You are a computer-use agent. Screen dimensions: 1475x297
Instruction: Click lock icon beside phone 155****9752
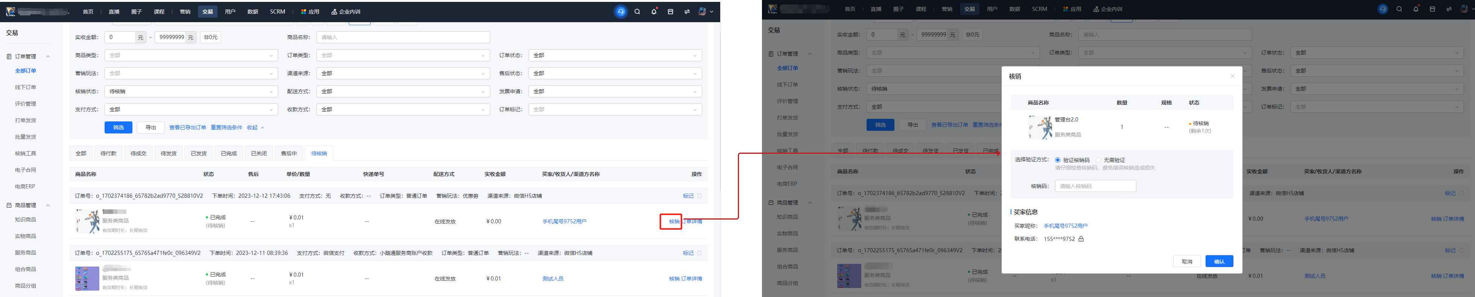(x=1081, y=239)
